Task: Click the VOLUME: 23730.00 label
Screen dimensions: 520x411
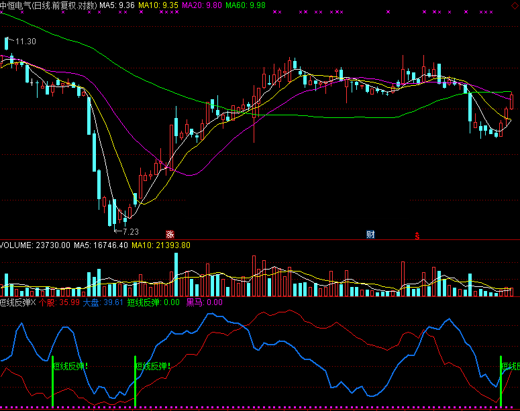Action: coord(35,245)
